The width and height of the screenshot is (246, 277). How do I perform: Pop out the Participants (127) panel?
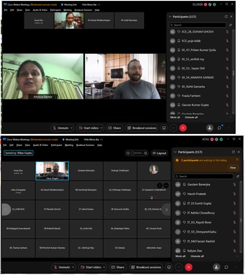(x=226, y=17)
